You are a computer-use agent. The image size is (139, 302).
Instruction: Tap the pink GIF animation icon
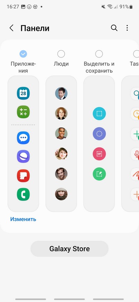coord(99,154)
